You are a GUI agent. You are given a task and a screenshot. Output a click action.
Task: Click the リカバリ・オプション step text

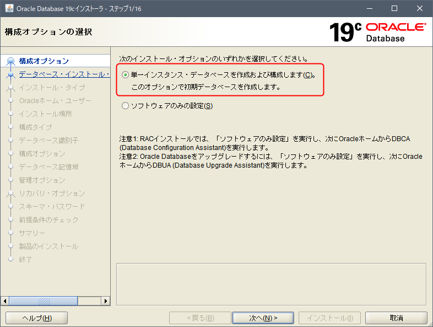(x=52, y=194)
